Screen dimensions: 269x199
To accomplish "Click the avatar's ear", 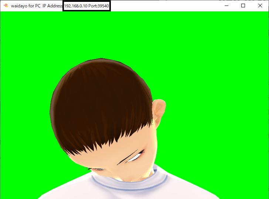I will (159, 111).
